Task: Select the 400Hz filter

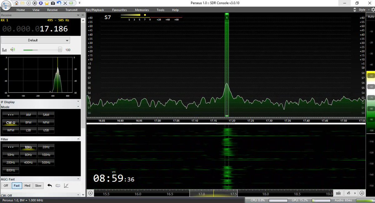Action: click(x=28, y=163)
